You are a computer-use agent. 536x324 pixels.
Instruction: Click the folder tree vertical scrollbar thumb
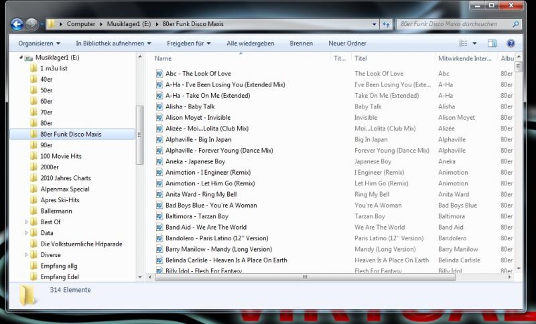[139, 135]
